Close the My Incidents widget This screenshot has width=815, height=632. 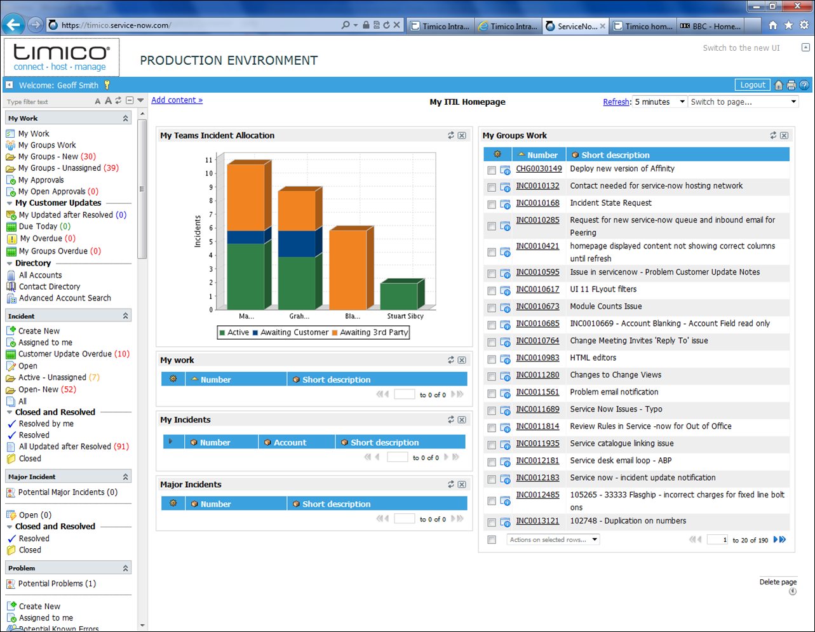[x=462, y=420]
